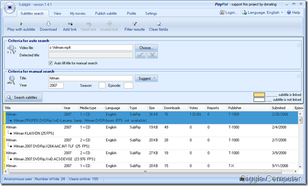308x186 pixels.
Task: Click the Episode input field
Action: click(x=129, y=85)
